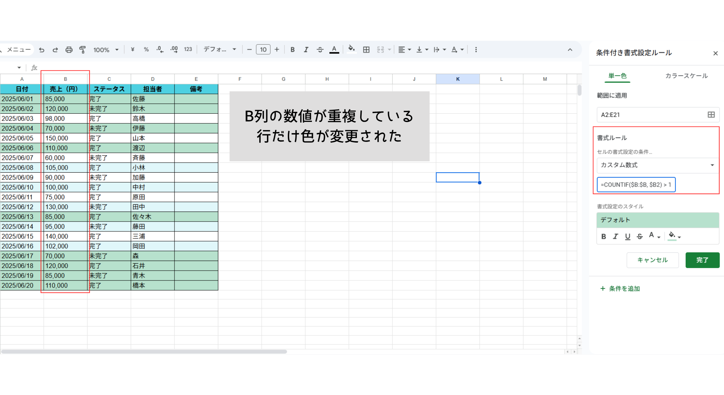Viewport: 724px width, 395px height.
Task: Click the horizontal scrollbar of the sheet
Action: 144,352
